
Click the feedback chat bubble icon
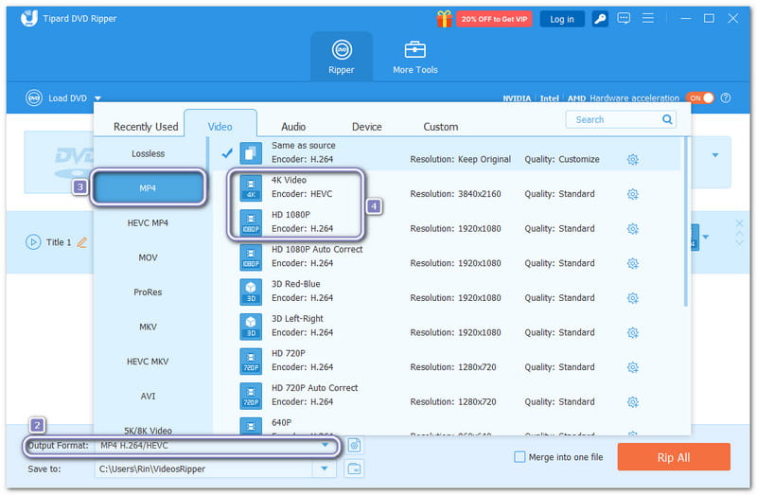tap(624, 18)
